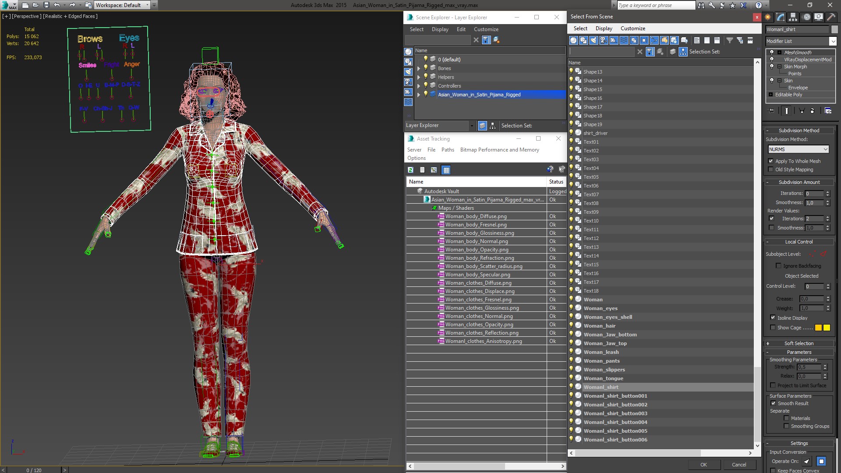Click Sort by Layer icon in Select From Scene
Image resolution: width=841 pixels, height=473 pixels.
click(673, 52)
